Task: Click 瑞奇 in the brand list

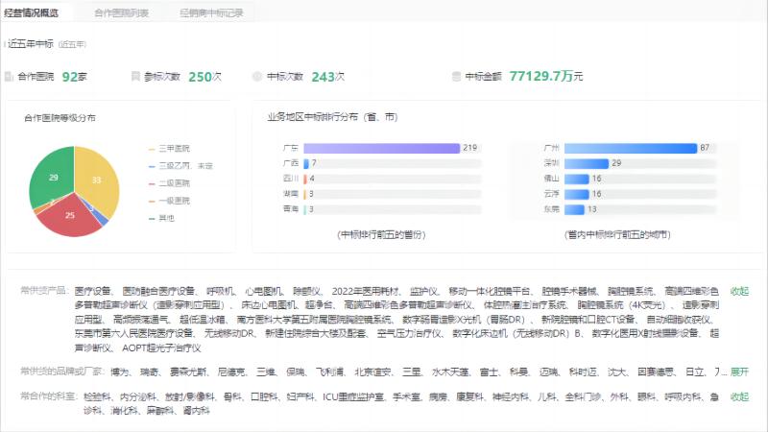Action: point(149,372)
